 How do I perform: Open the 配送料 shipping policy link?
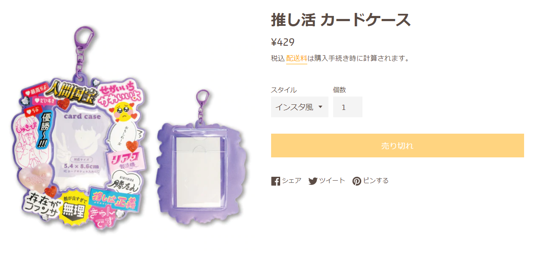[x=297, y=58]
